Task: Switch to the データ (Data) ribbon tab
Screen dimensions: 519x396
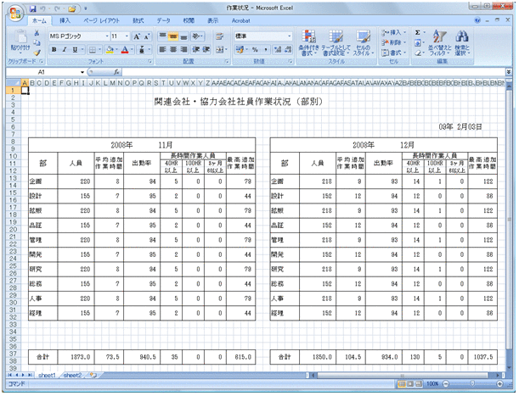Action: pos(163,21)
